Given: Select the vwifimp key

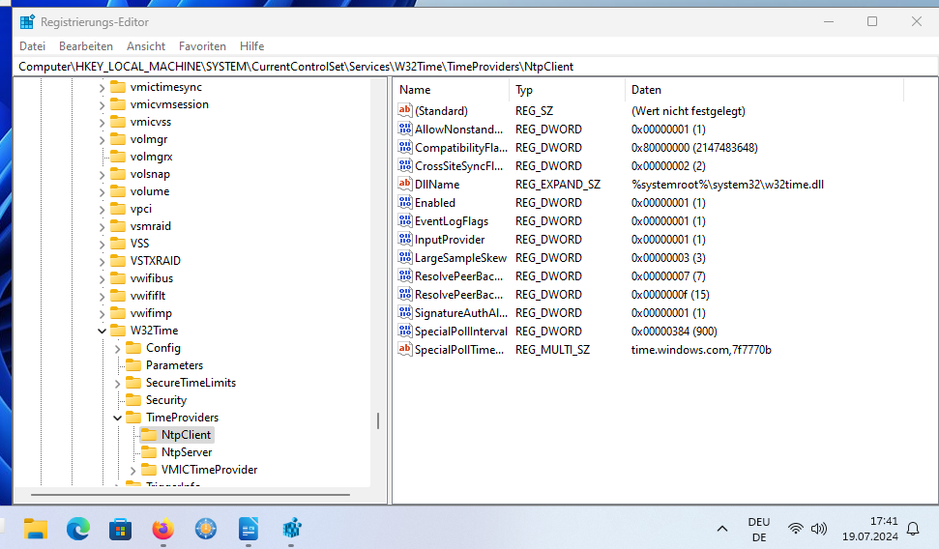Looking at the screenshot, I should (151, 312).
